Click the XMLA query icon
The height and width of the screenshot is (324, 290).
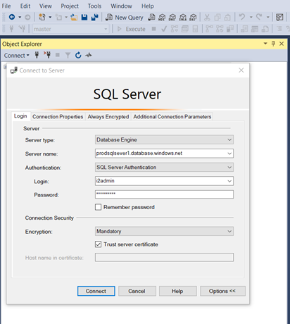tap(182, 18)
